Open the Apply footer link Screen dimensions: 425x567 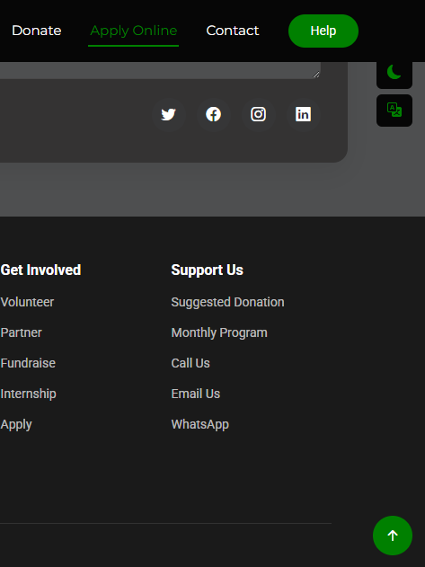click(x=16, y=424)
